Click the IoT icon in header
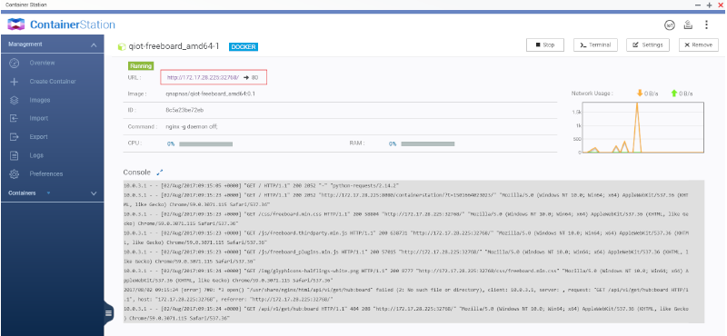 669,25
